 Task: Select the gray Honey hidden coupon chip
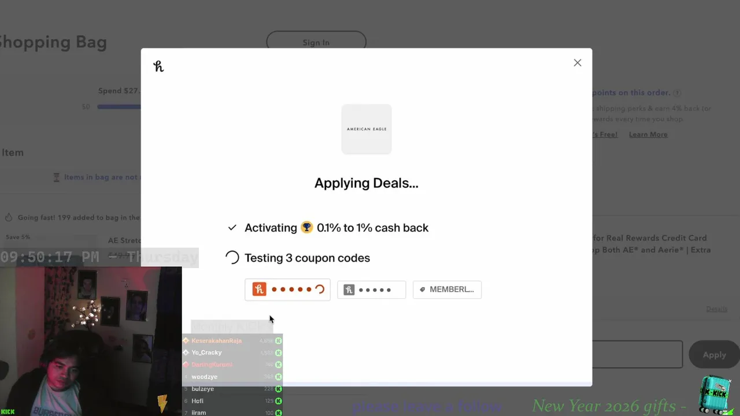point(371,289)
